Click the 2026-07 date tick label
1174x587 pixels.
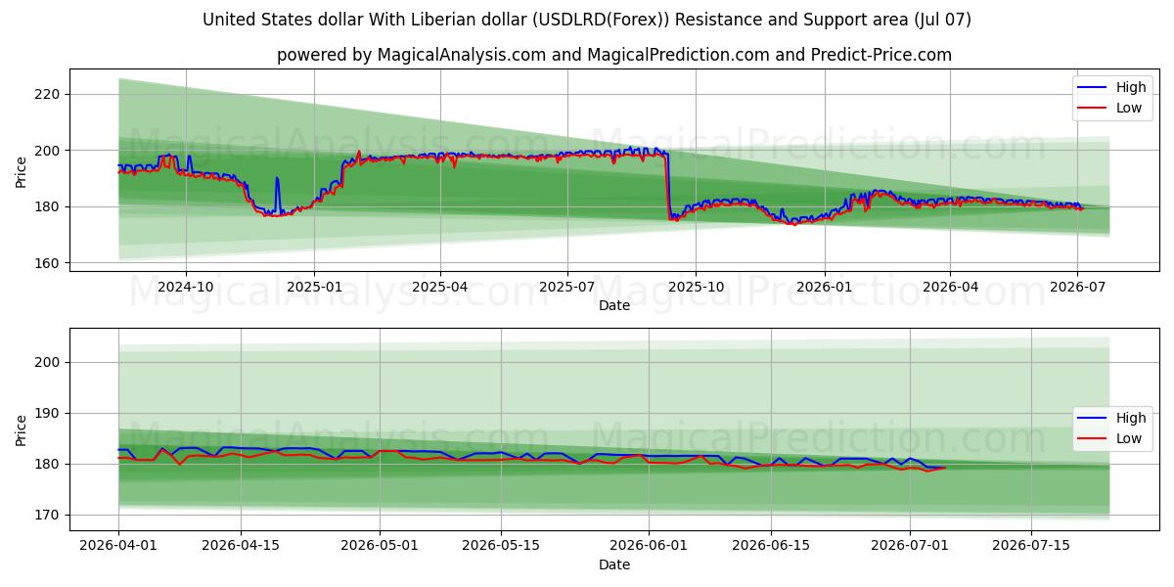pyautogui.click(x=1077, y=288)
